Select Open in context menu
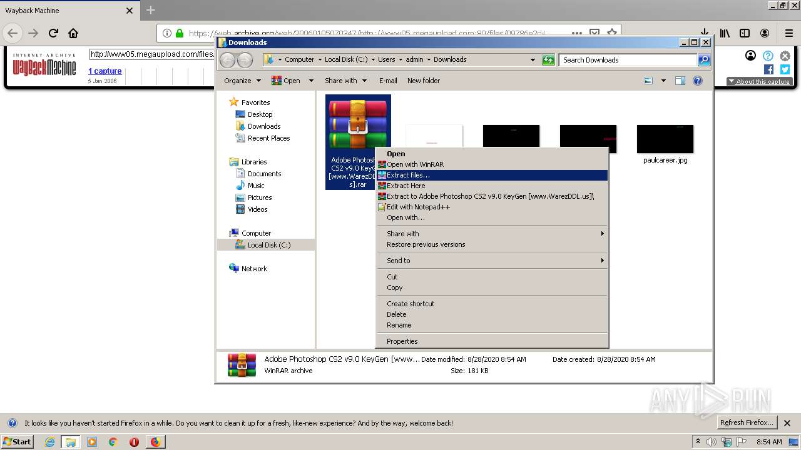801x450 pixels. (x=492, y=154)
